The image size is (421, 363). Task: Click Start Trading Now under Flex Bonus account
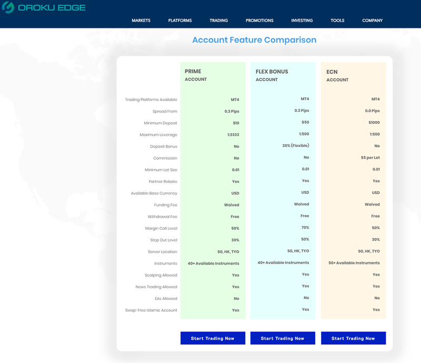point(283,338)
